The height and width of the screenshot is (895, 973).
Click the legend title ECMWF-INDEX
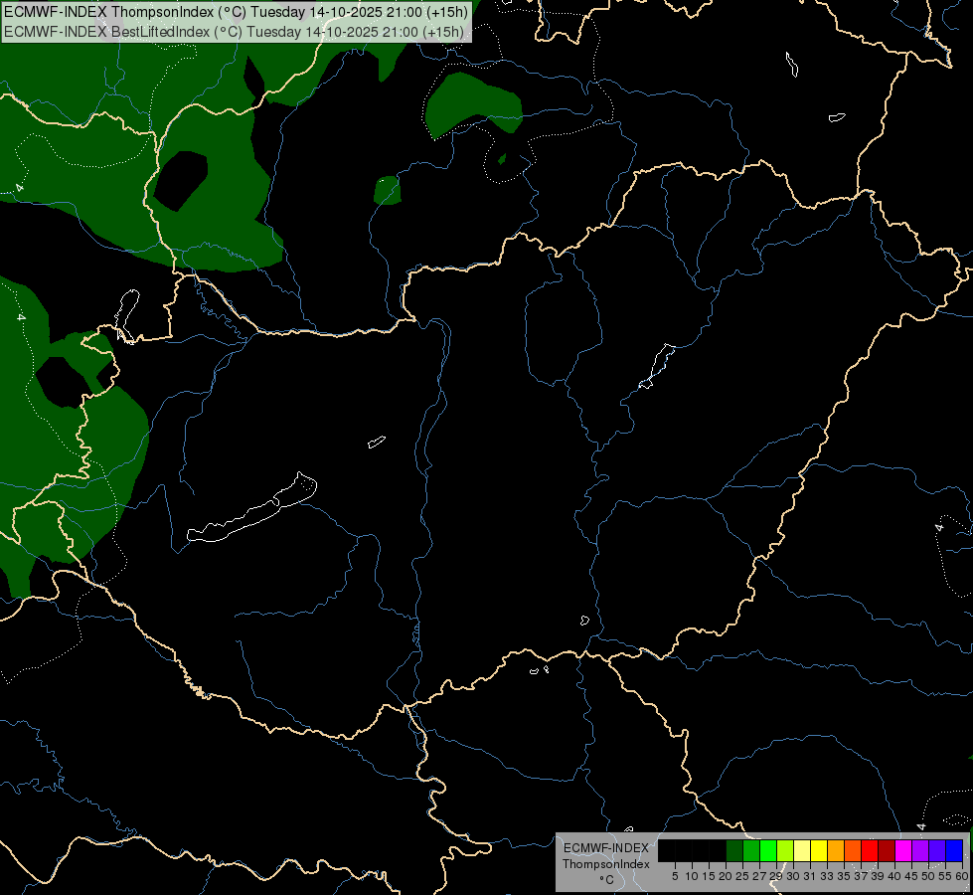pos(606,848)
